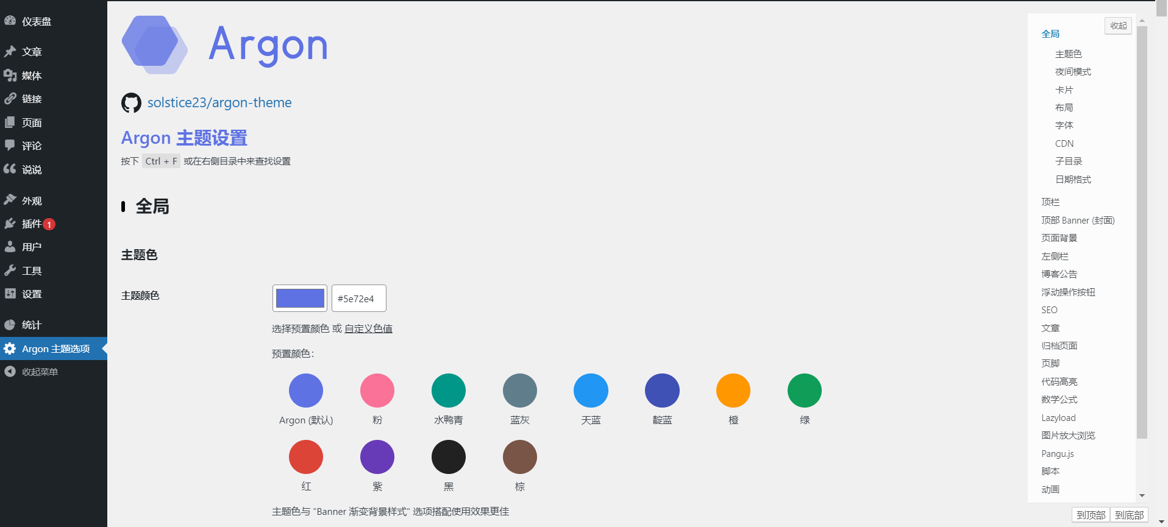Select the Argon (默认) preset color
This screenshot has height=527, width=1168.
click(306, 391)
